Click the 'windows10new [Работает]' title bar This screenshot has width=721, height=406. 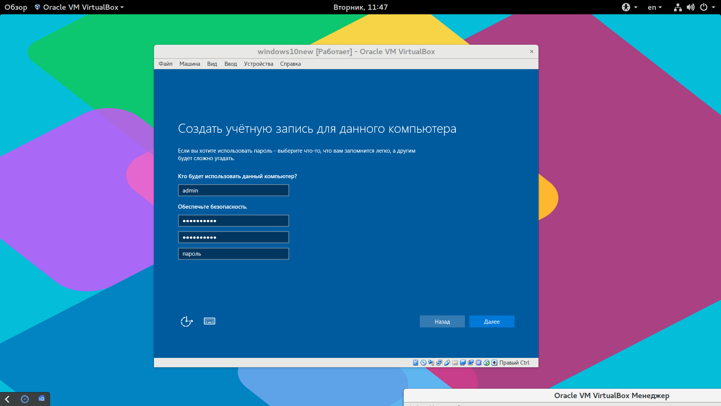tap(346, 52)
